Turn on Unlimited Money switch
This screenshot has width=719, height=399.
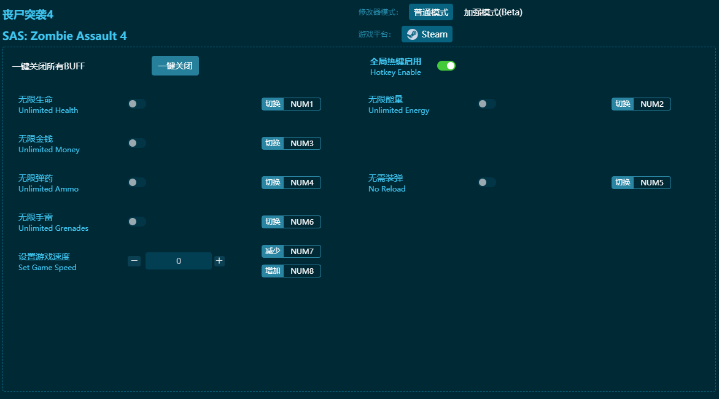tap(137, 143)
